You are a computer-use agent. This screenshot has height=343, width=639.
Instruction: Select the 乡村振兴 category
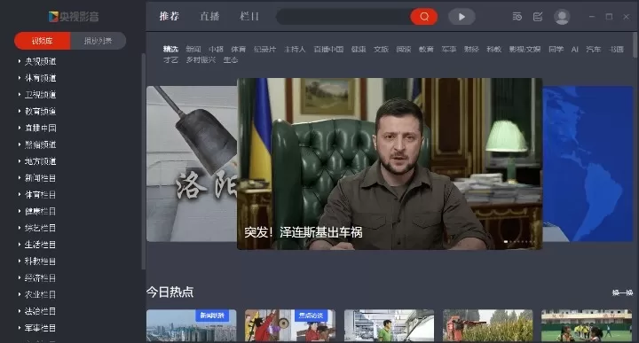(201, 59)
